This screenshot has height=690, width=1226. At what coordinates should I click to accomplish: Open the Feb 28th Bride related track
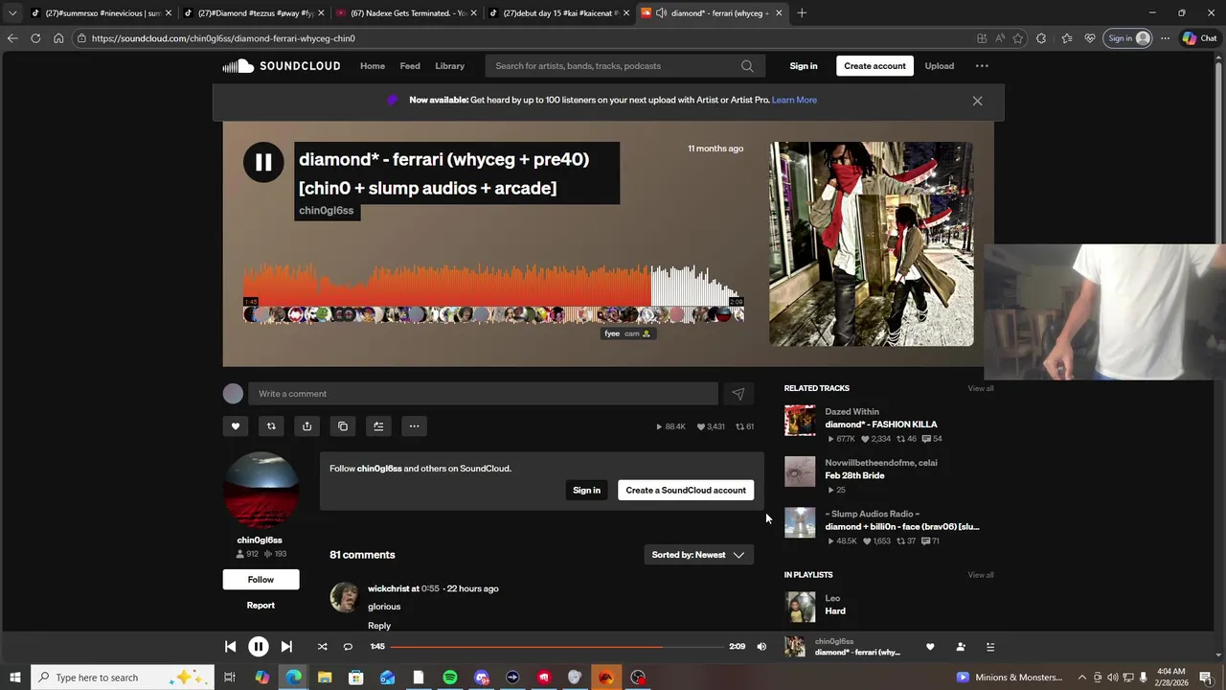click(854, 475)
